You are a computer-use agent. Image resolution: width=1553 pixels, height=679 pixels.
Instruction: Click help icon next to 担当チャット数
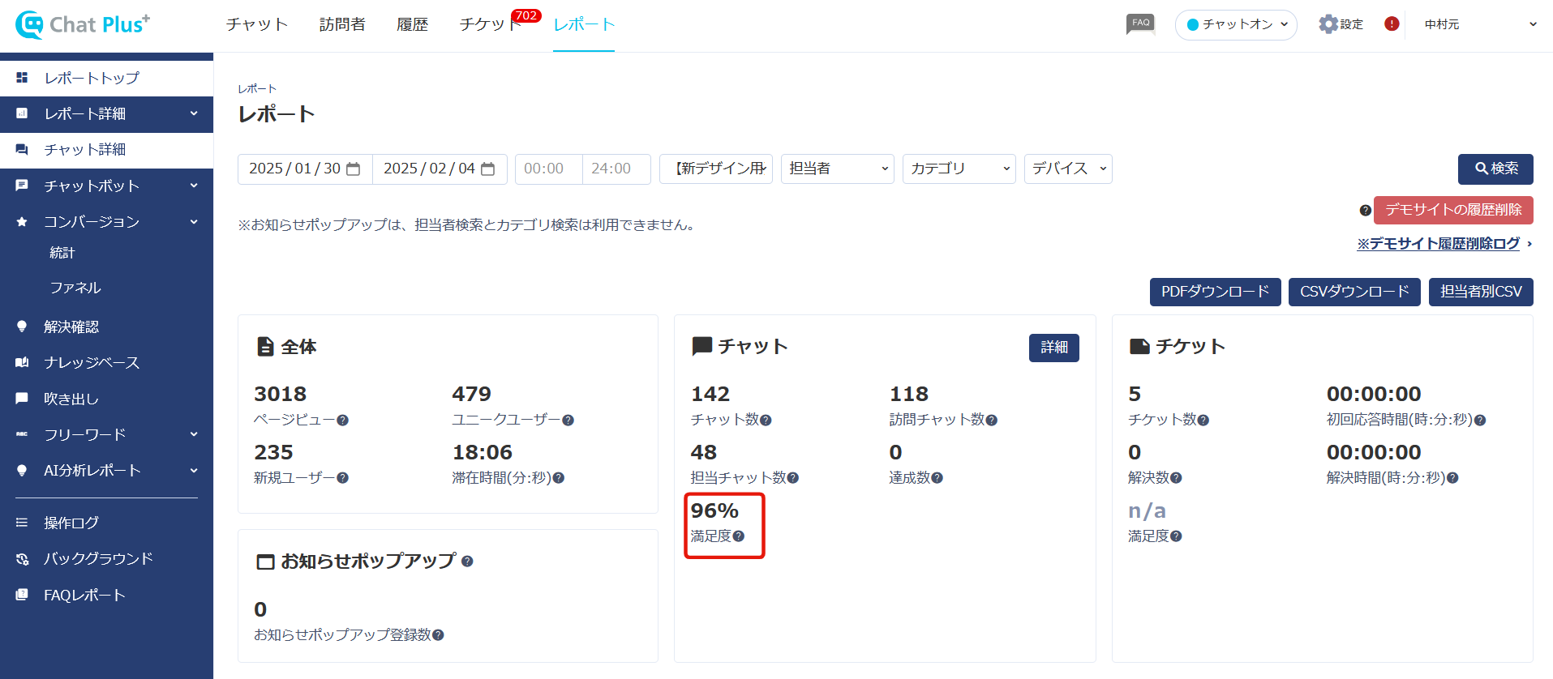click(792, 478)
